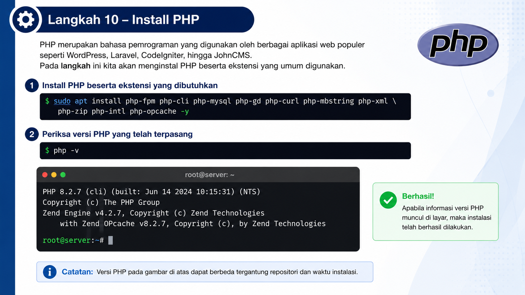Click the "Versi PHP pada gambar di atas" note text
This screenshot has width=525, height=295.
pos(227,272)
